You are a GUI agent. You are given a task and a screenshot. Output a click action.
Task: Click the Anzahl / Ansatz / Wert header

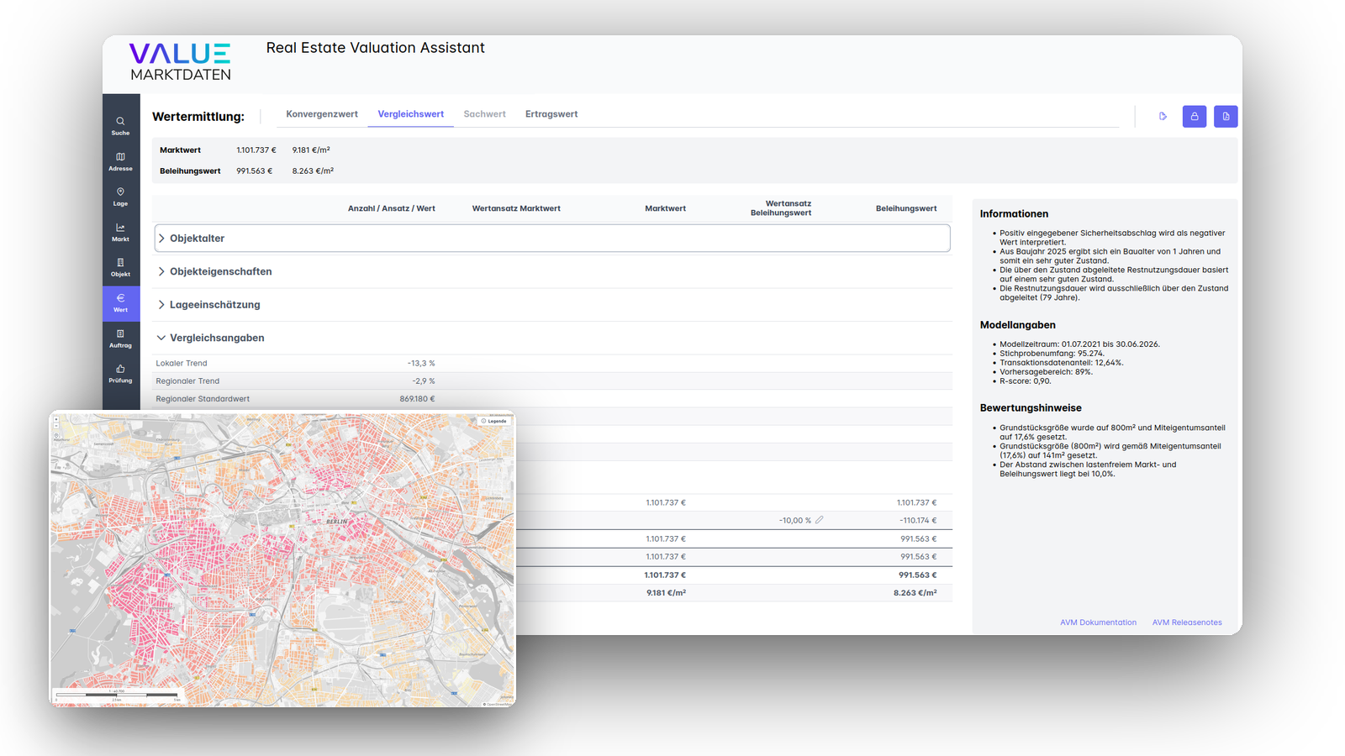(x=392, y=208)
